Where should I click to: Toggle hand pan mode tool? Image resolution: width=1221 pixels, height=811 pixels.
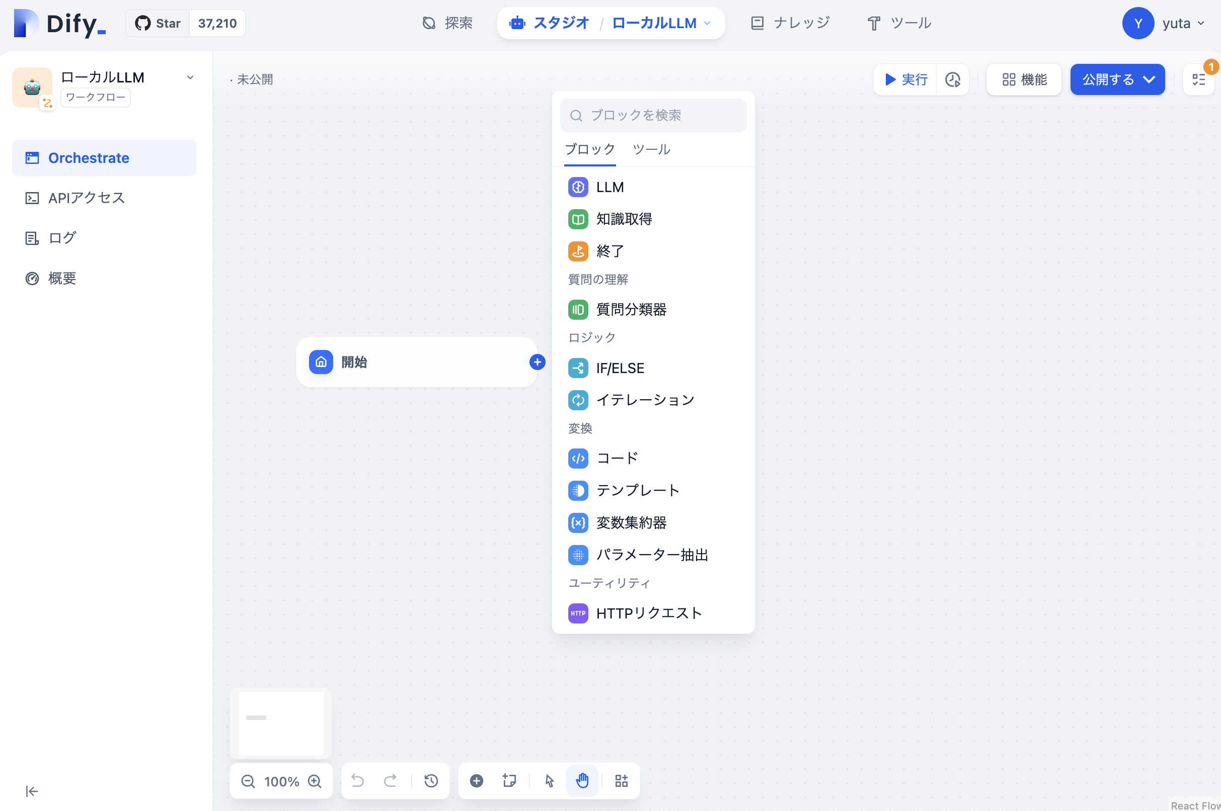582,781
